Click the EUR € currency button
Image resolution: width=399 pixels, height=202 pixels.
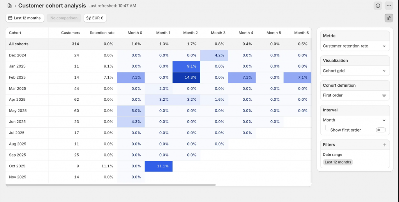[x=95, y=18]
